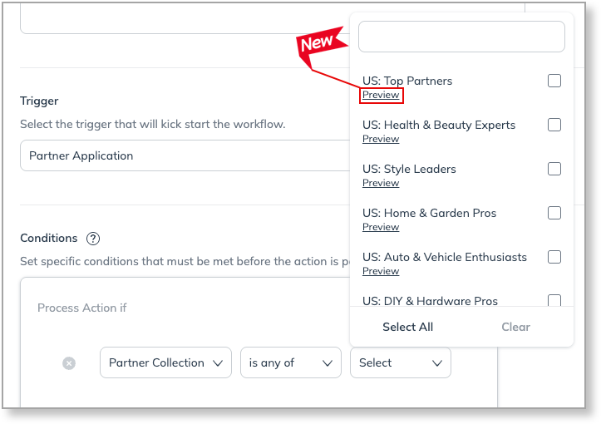Click the Conditions help question mark icon
601x424 pixels.
[x=93, y=239]
